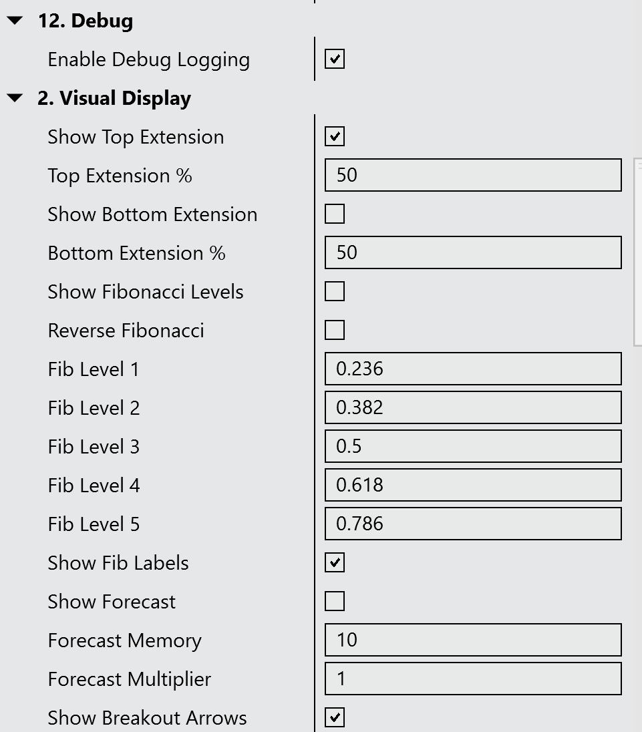This screenshot has width=642, height=732.
Task: Tick the Show Fibonacci Levels checkbox
Action: (x=335, y=292)
